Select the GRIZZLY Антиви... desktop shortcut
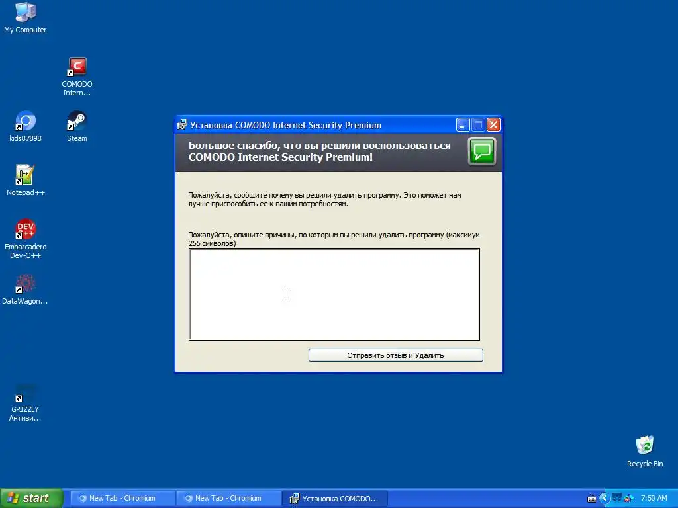 coord(25,403)
